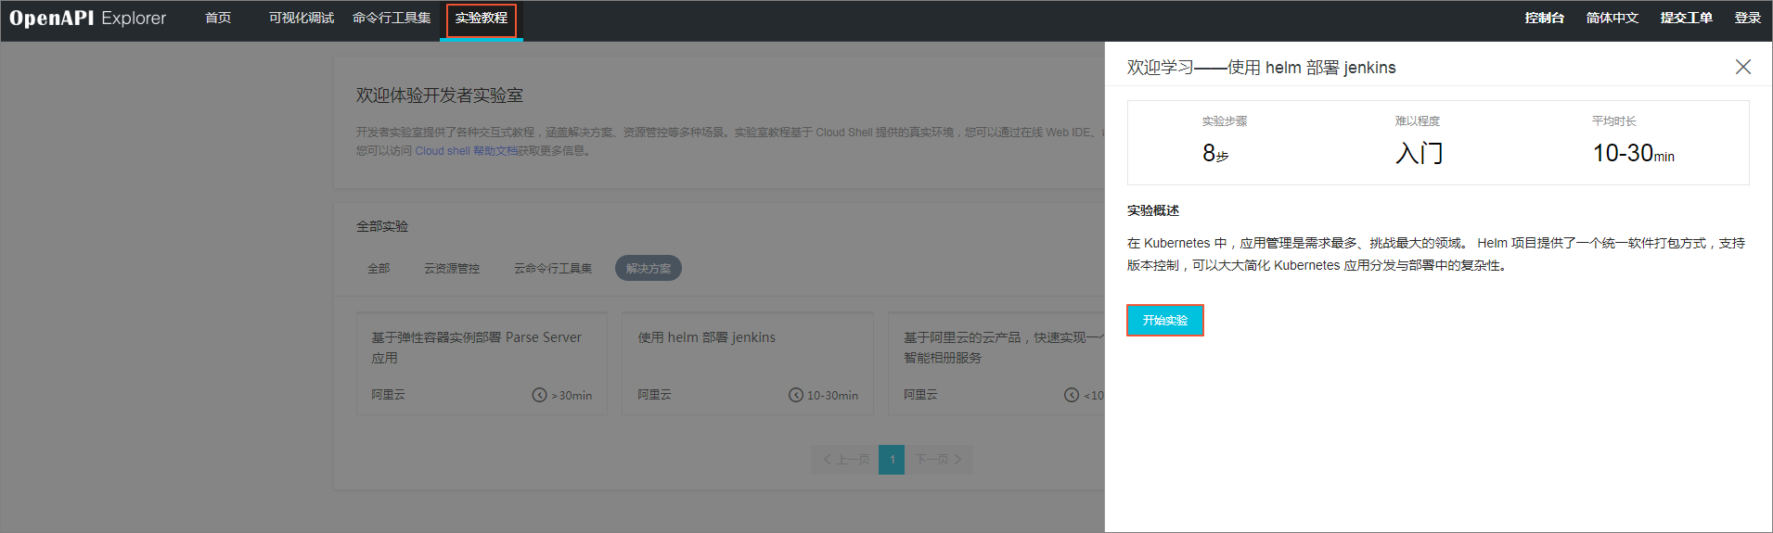Open the 智能相册服务 lab card
Screen dimensions: 1773x533
996,363
